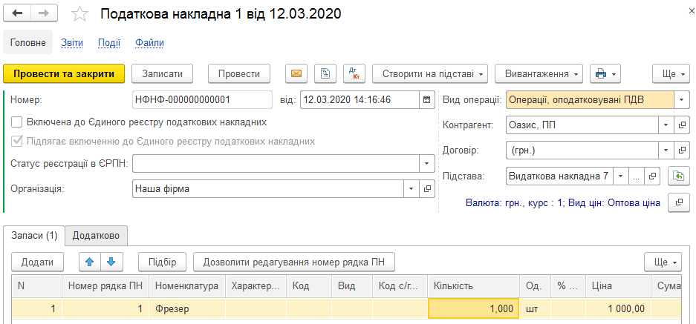Screen dimensions: 696x324
Task: Add document to favorites with the star
Action: point(79,14)
